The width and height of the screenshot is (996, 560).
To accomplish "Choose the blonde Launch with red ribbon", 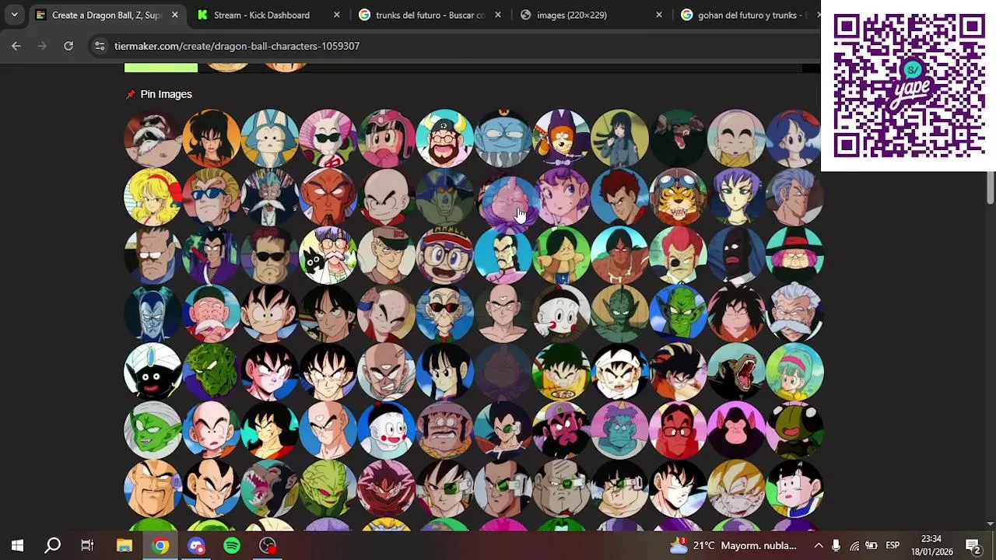I will pyautogui.click(x=153, y=197).
